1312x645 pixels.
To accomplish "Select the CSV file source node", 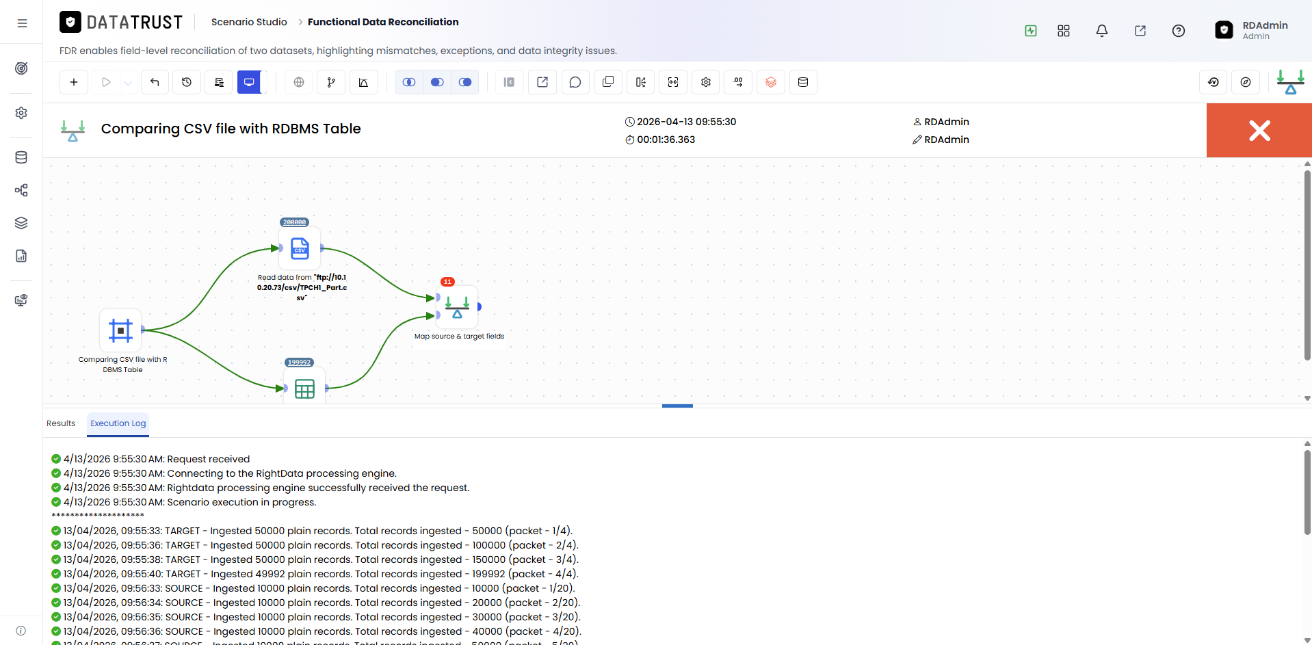I will (x=300, y=248).
